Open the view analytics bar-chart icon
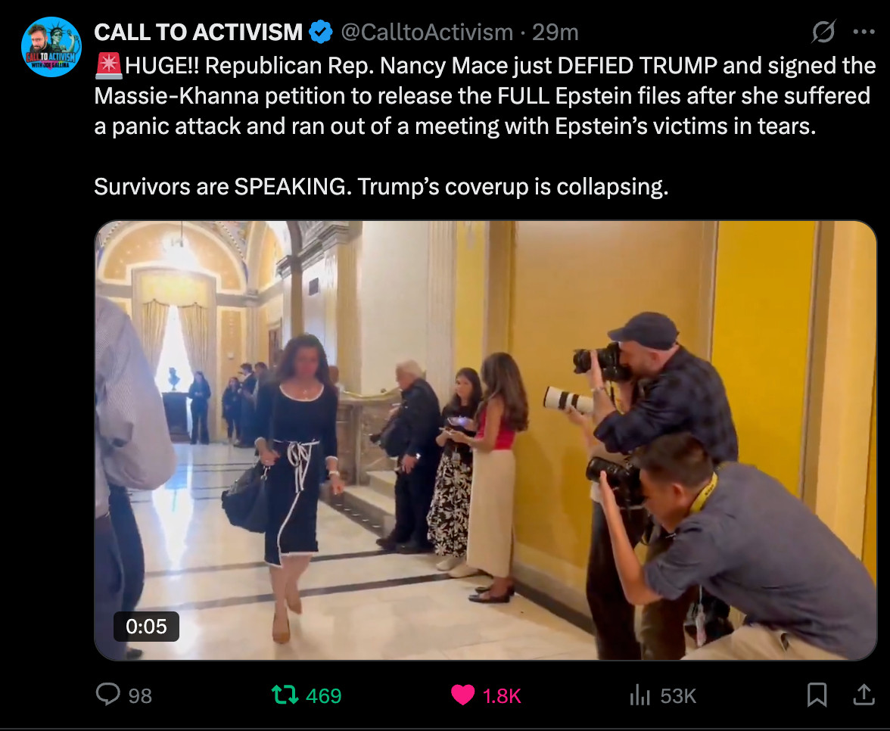The width and height of the screenshot is (890, 731). click(639, 695)
